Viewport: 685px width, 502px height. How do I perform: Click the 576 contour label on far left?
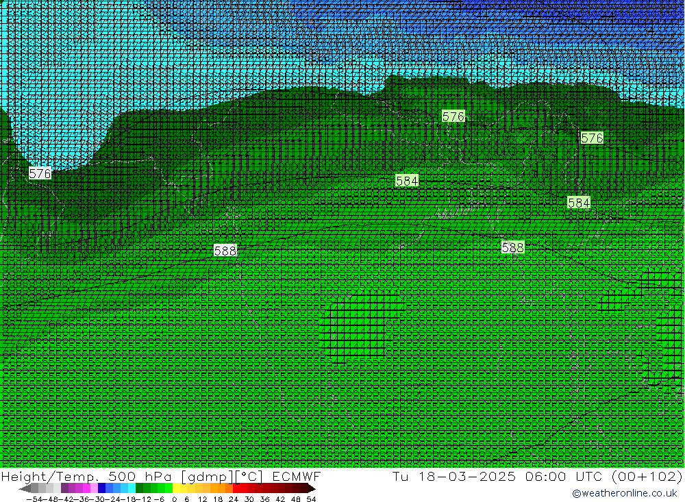40,173
